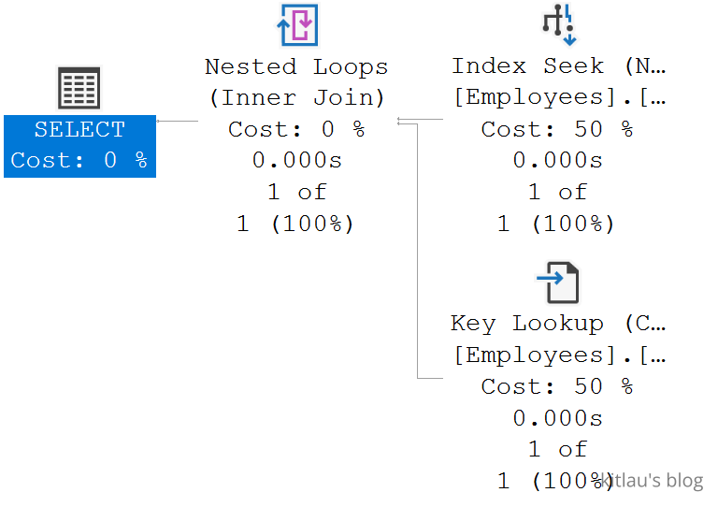
Task: Click the 0.000s time under Nested Loops
Action: 296,160
